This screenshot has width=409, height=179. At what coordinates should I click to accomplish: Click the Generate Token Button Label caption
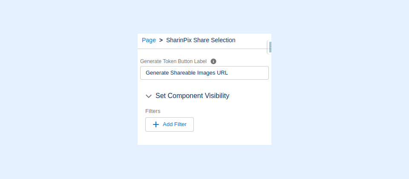click(x=173, y=61)
